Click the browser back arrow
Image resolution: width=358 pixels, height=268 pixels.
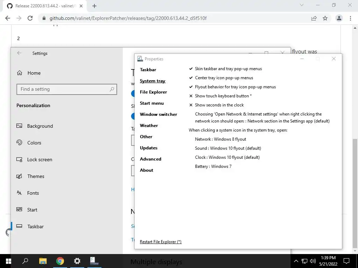click(x=8, y=18)
